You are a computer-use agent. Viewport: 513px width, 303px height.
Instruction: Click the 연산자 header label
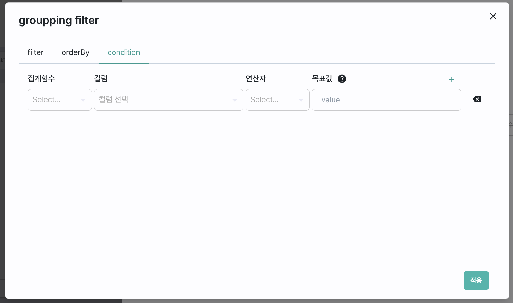tap(256, 78)
